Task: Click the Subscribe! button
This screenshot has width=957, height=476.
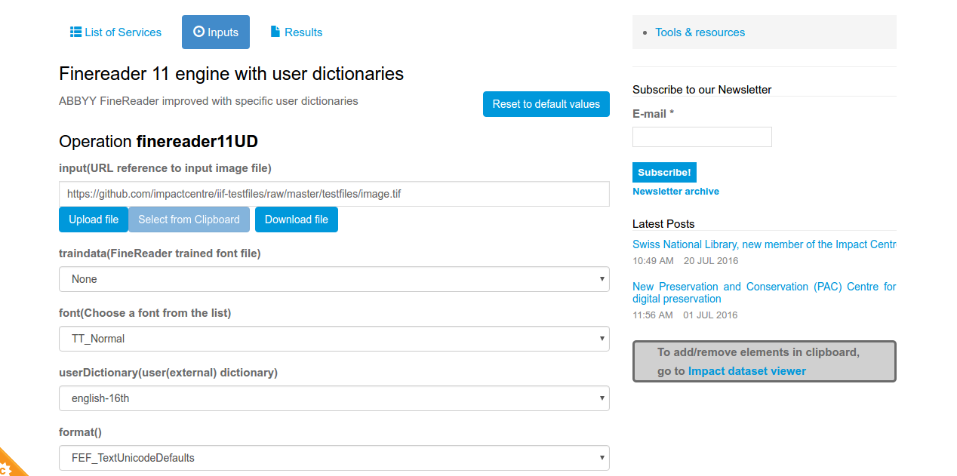Action: (664, 172)
